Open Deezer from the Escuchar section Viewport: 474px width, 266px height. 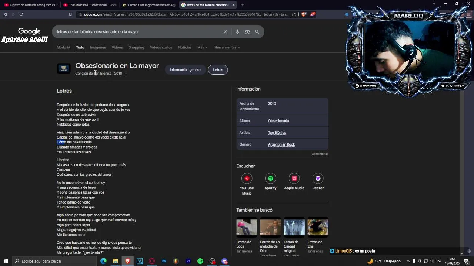point(318,178)
